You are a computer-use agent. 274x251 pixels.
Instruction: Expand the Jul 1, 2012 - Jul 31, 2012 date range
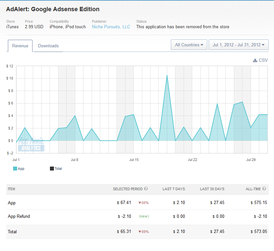click(239, 45)
